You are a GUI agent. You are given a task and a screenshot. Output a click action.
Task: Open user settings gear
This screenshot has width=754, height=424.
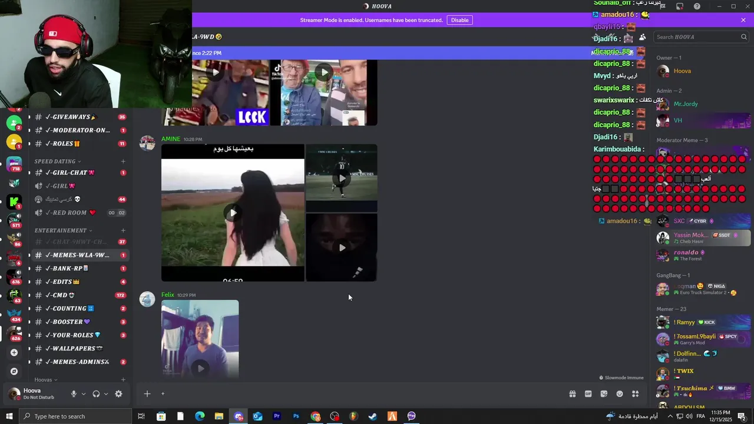point(118,394)
